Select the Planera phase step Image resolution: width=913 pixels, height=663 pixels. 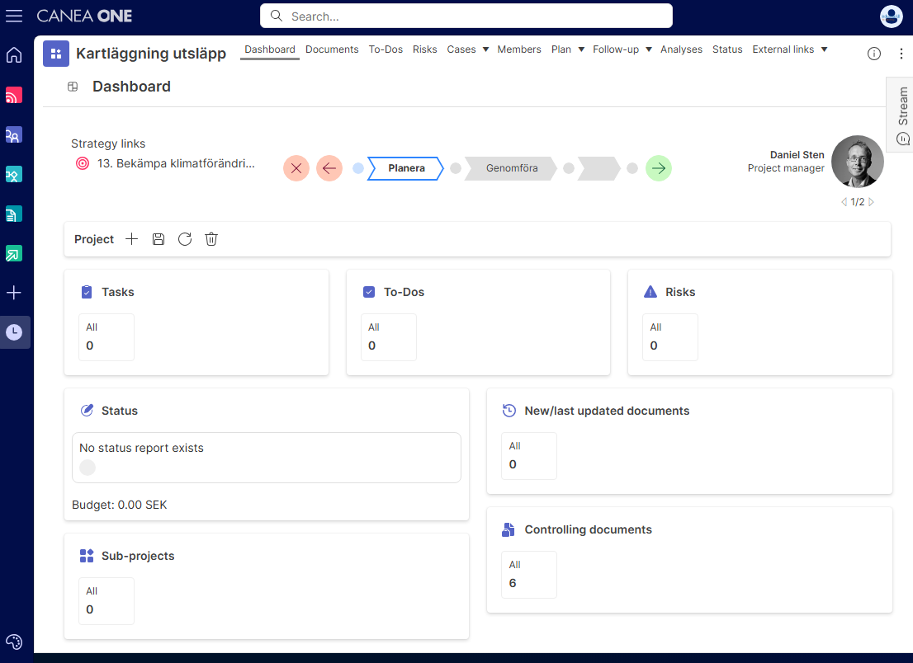tap(406, 168)
